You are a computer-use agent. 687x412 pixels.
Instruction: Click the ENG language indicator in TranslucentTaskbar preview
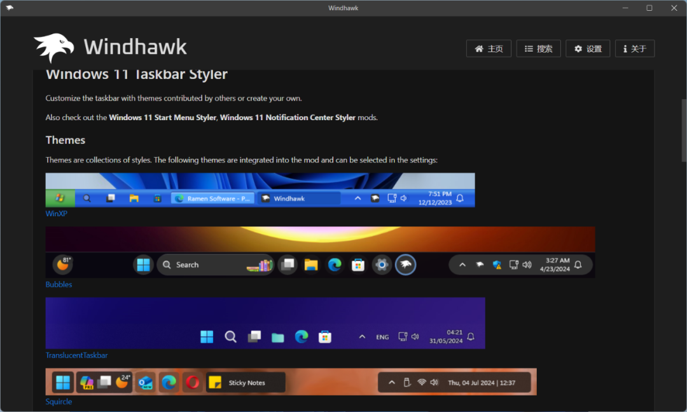tap(382, 337)
